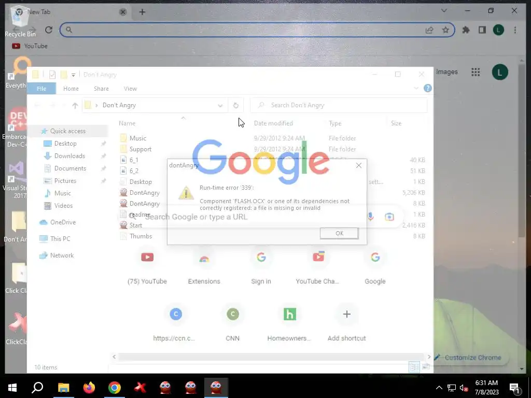Open Firefox from the taskbar
The image size is (531, 398).
[89, 388]
